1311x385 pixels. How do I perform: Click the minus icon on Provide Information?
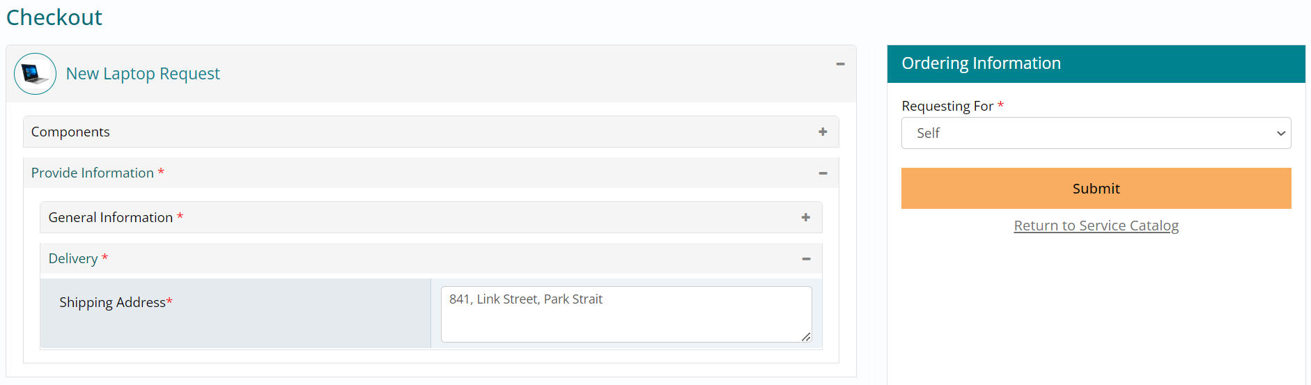(823, 173)
